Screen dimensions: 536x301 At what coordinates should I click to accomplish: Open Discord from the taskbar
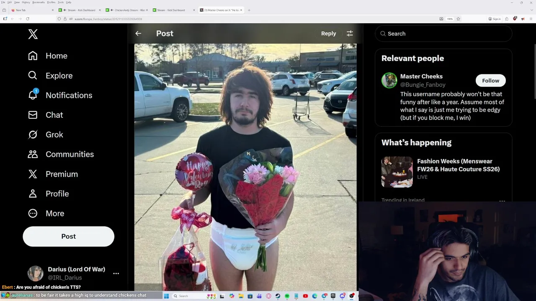[343, 296]
